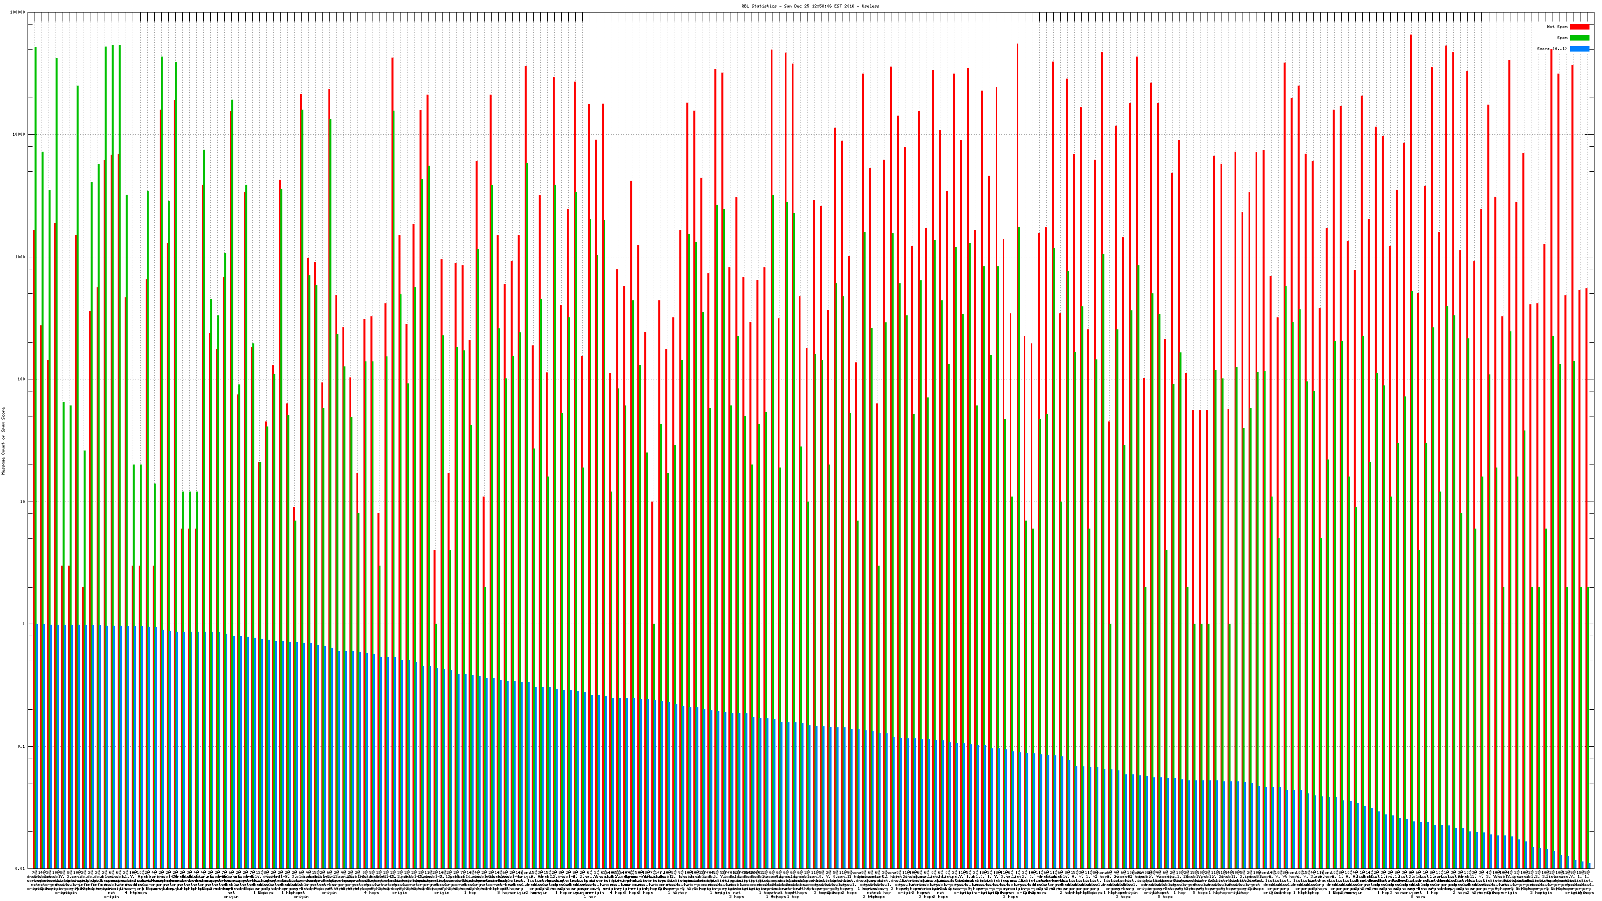1602x901 pixels.
Task: Click the 0.1 y-axis tick label
Action: coord(21,747)
